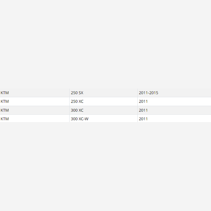Click the 2011 year beside 300 XC-W
The width and height of the screenshot is (211, 211).
tap(143, 119)
